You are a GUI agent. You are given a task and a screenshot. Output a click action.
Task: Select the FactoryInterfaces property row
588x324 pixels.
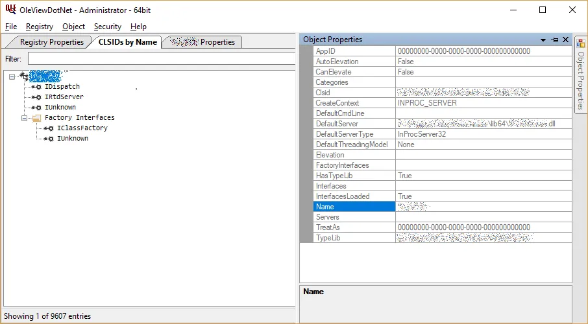tap(443, 165)
